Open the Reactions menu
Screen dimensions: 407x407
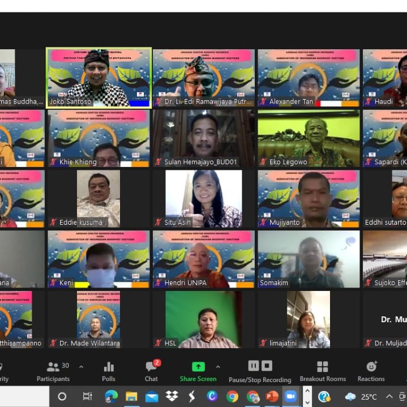point(371,372)
